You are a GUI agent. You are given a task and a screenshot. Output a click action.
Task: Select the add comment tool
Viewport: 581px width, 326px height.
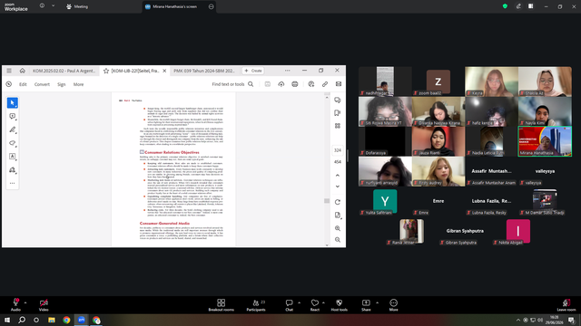tap(12, 117)
